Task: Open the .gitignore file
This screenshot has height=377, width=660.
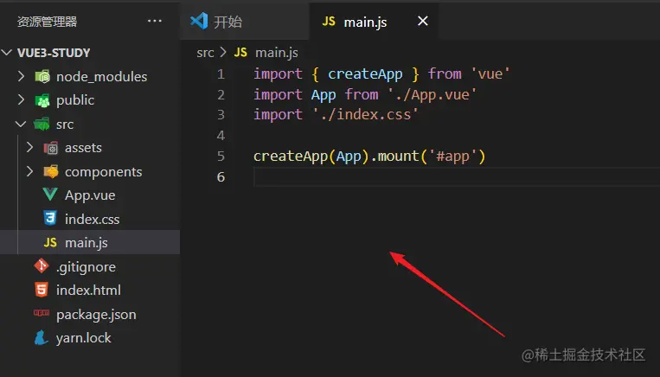Action: (86, 267)
